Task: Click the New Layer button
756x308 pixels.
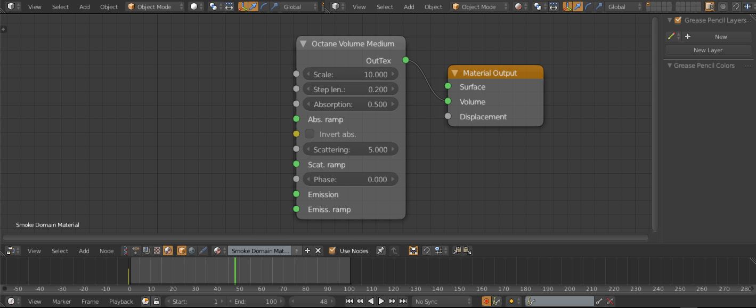Action: click(x=708, y=50)
